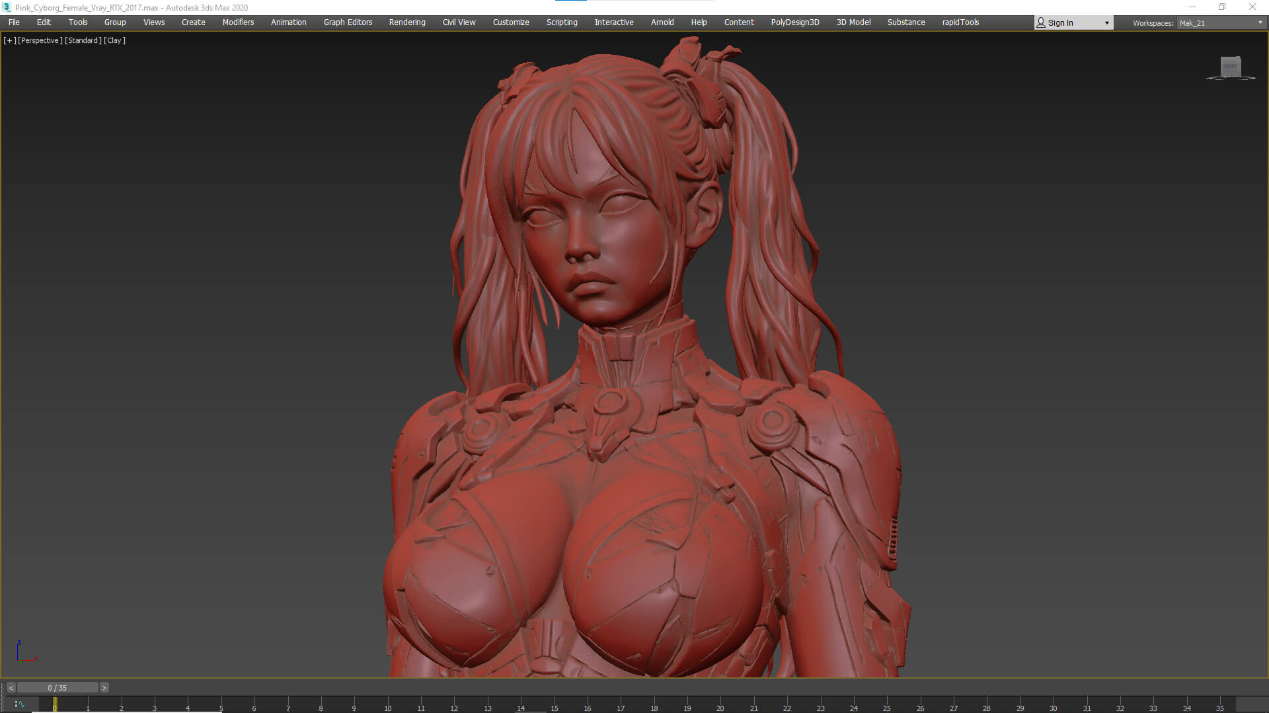Open the Mini Curve Editor icon

coord(19,704)
